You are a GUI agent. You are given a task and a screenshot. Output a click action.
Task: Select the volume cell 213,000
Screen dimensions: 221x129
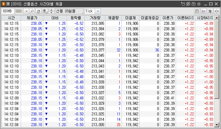95,125
